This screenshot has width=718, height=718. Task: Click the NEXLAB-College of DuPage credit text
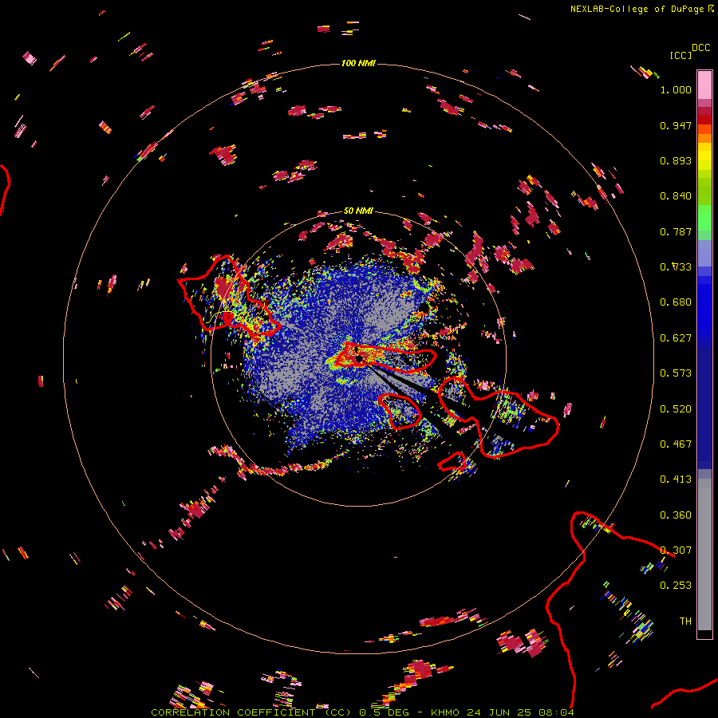(x=637, y=9)
